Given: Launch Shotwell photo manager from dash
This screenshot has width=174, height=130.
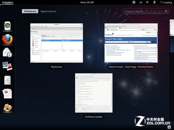Looking at the screenshot, I should pyautogui.click(x=7, y=66).
